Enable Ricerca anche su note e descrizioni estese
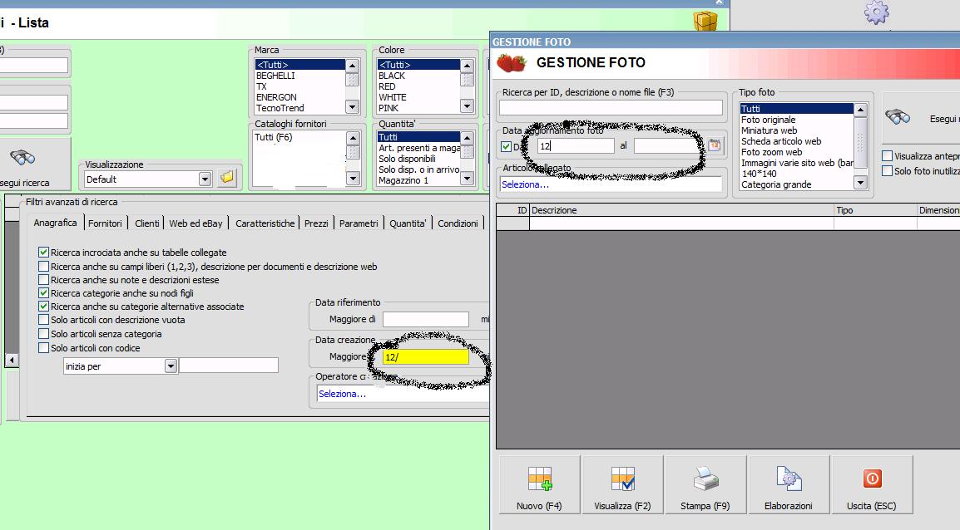The image size is (960, 530). tap(43, 279)
